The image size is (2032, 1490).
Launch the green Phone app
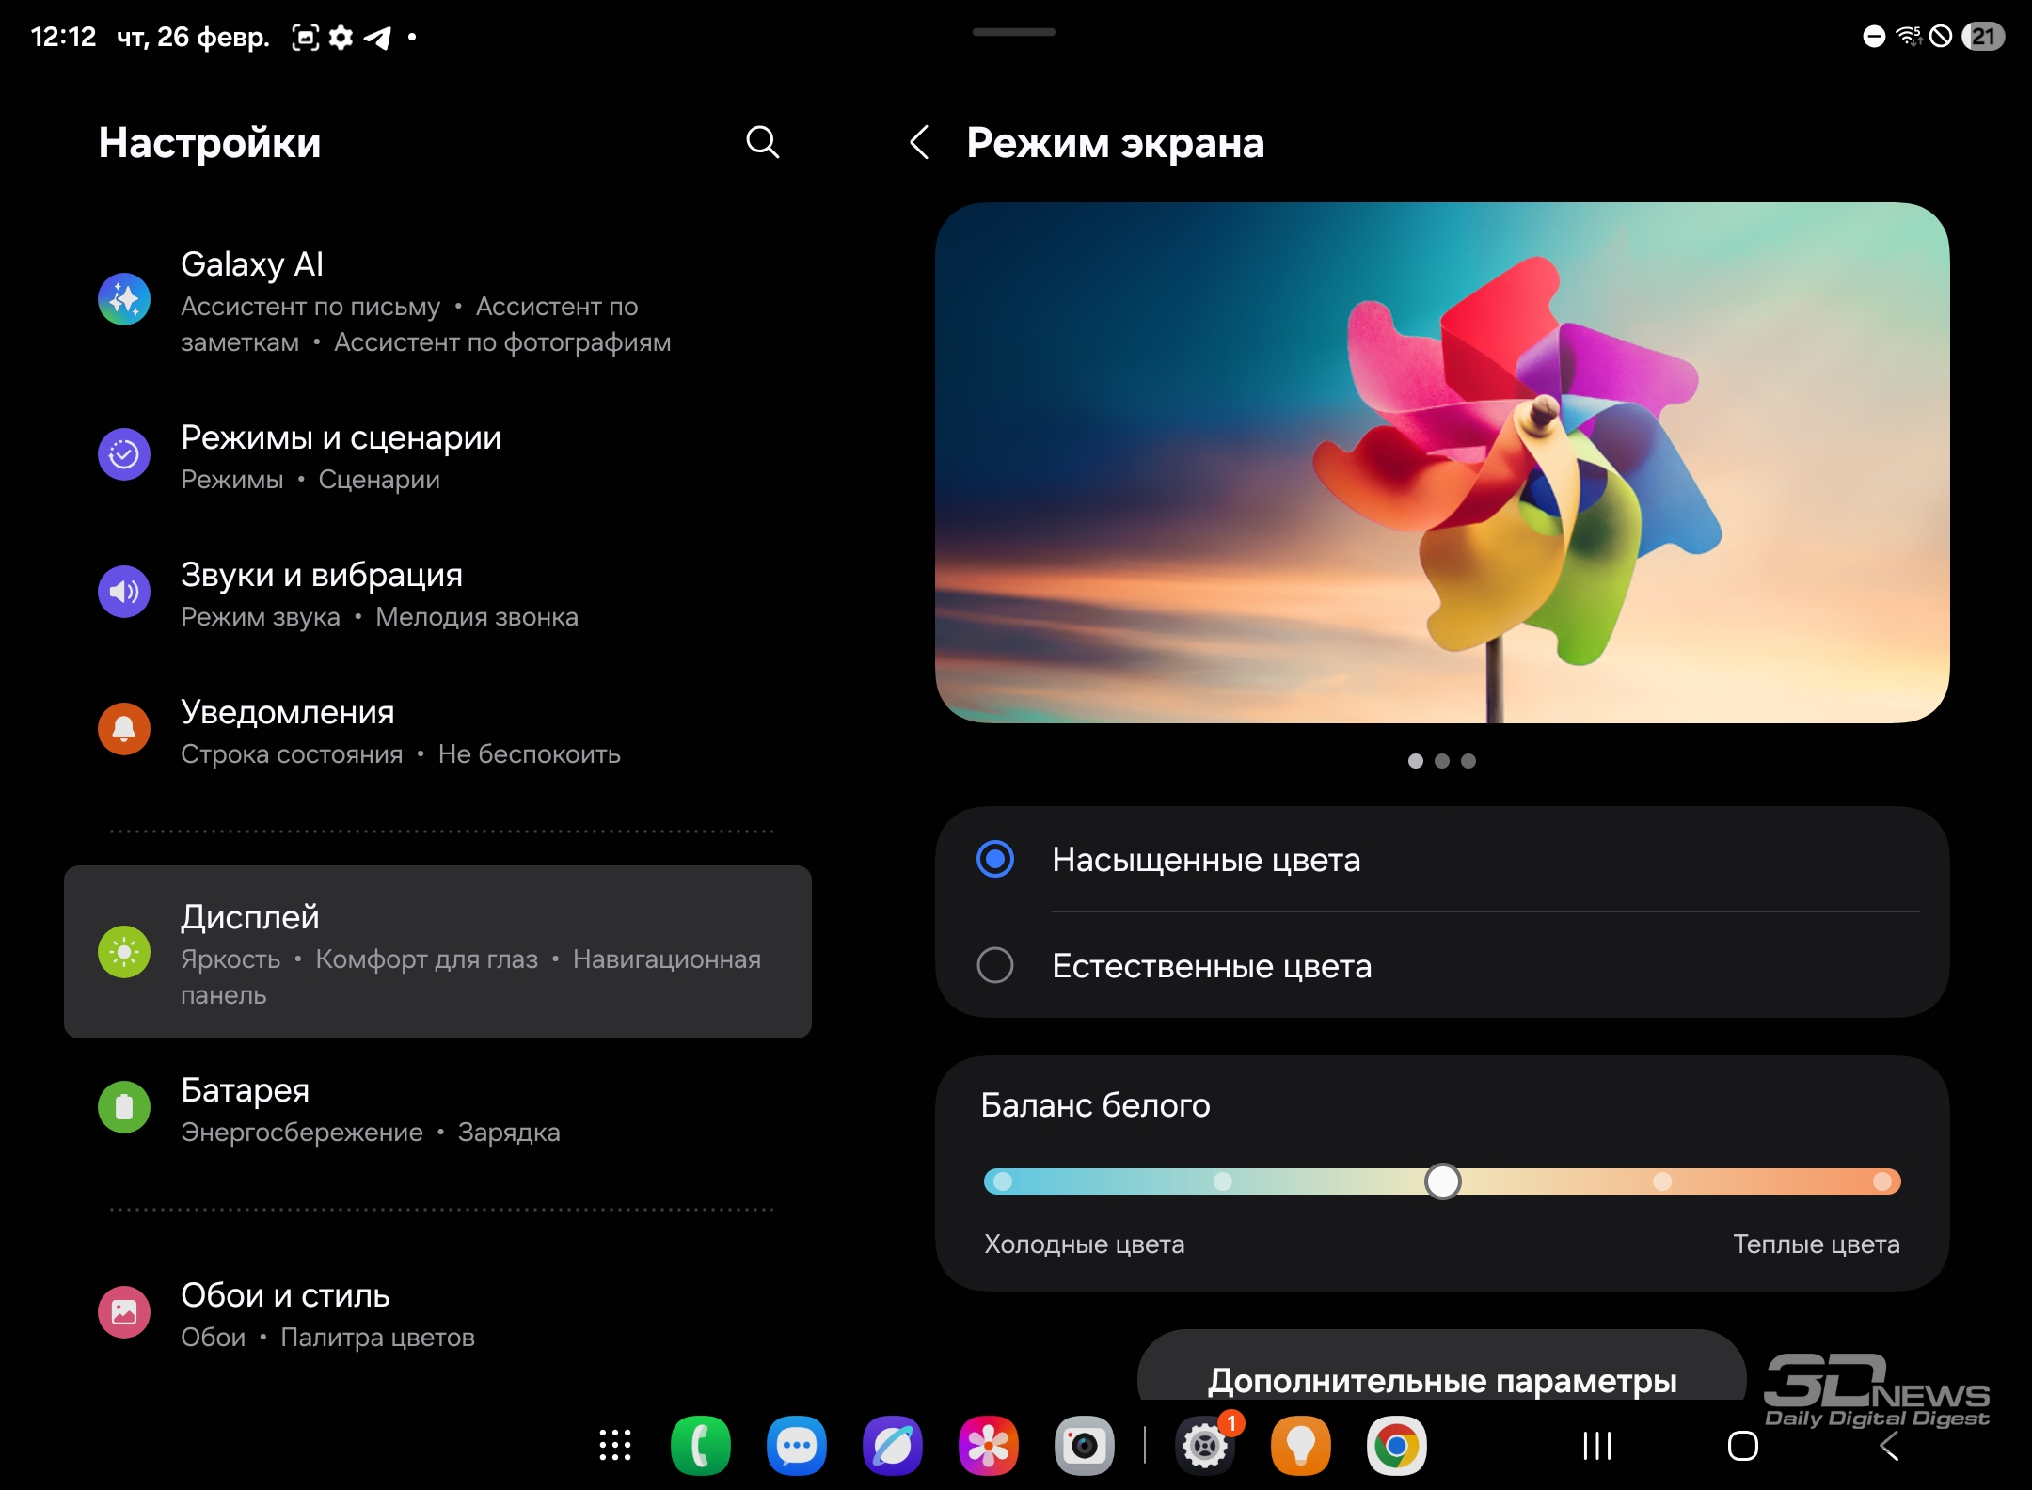(701, 1446)
